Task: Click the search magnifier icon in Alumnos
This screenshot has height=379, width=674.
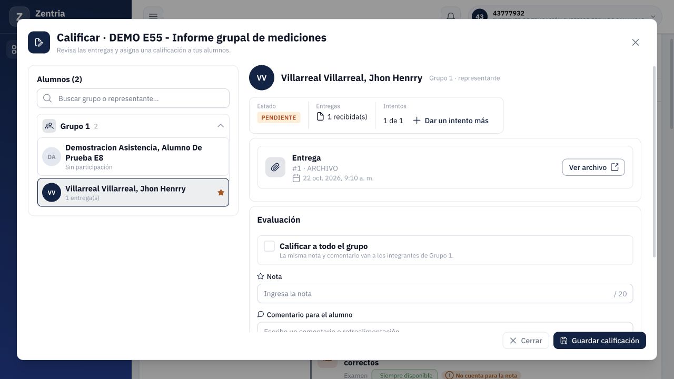Action: [x=47, y=98]
